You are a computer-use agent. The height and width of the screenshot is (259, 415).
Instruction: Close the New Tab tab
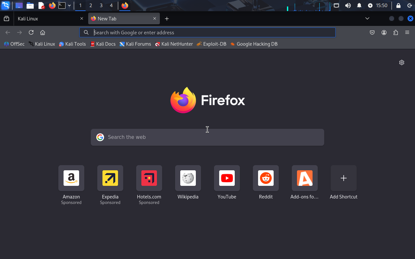(x=155, y=18)
